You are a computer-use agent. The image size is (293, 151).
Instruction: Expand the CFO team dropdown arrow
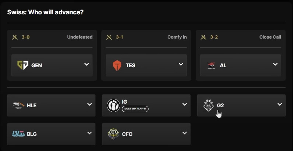[x=185, y=133]
